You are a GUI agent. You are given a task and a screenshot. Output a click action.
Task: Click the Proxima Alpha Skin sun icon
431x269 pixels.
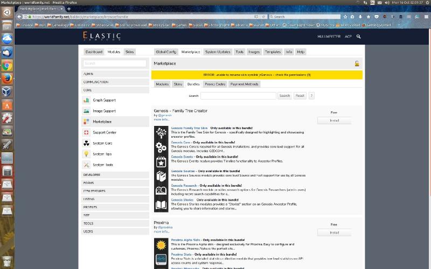click(x=161, y=245)
